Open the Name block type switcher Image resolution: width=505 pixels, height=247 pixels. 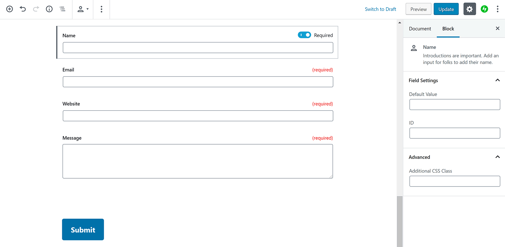(x=83, y=9)
